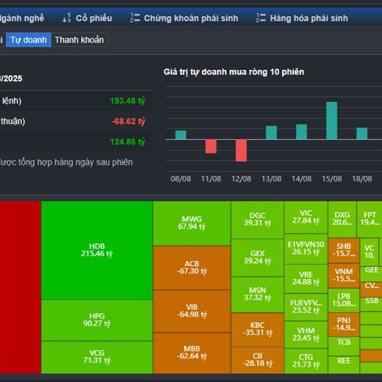Select the FPT treemap tile

(369, 219)
